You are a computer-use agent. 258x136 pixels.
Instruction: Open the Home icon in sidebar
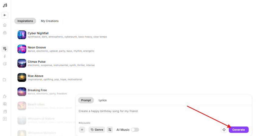pos(5,25)
